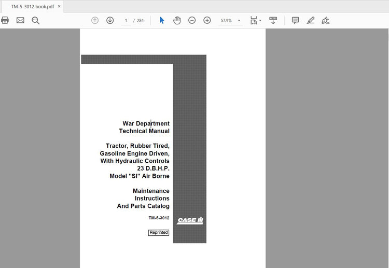389x268 pixels.
Task: Click the With Hydraulic Controls text line
Action: click(x=135, y=161)
